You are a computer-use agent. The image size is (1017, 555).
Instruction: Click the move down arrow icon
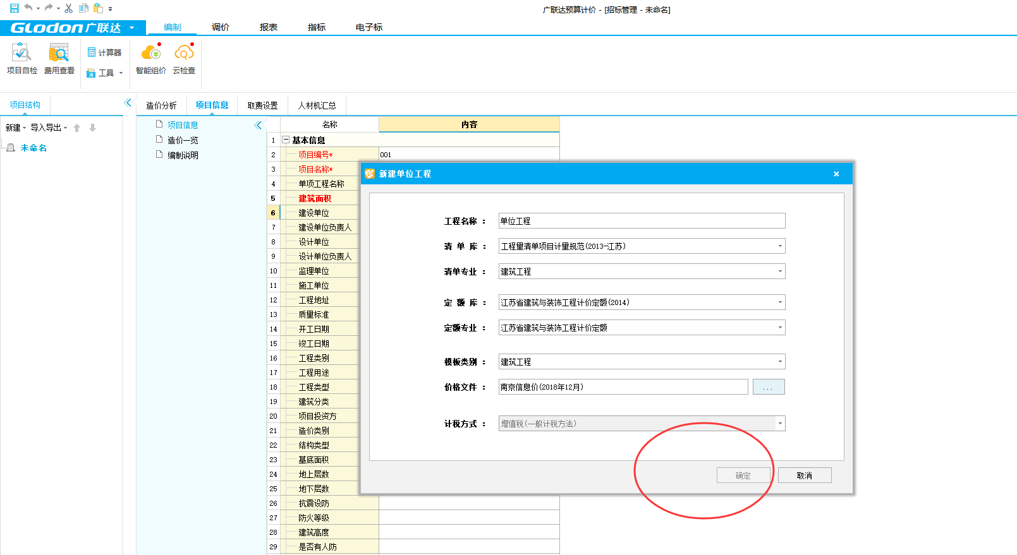point(92,128)
